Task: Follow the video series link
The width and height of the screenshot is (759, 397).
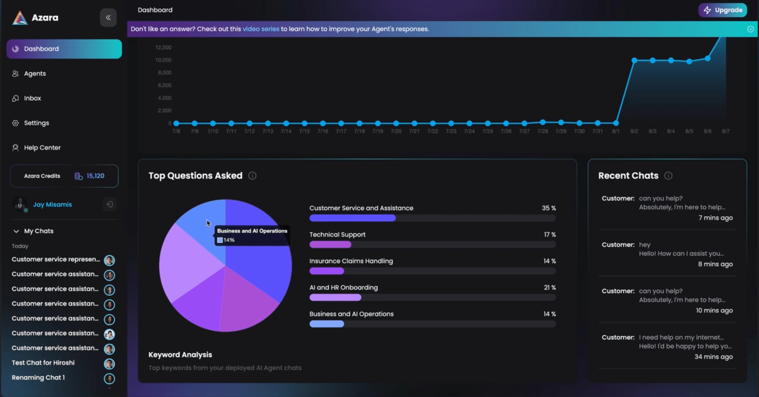Action: (261, 29)
